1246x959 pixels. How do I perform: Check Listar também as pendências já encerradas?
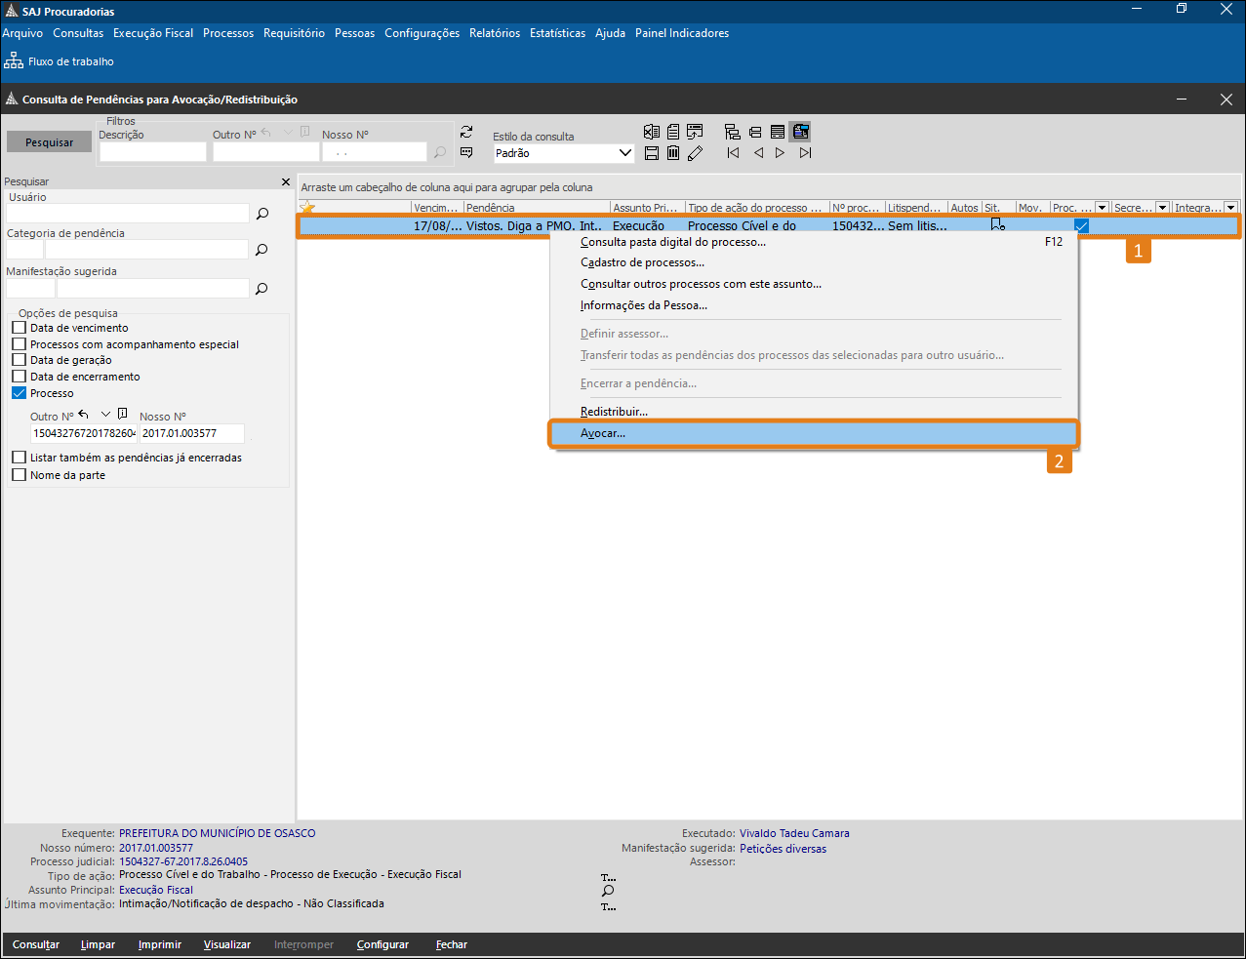coord(19,458)
